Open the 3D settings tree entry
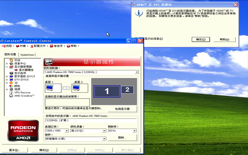 pyautogui.click(x=16, y=83)
